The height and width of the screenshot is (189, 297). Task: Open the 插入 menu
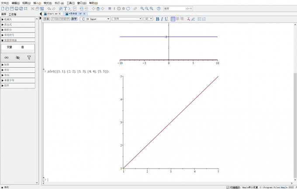[37, 3]
